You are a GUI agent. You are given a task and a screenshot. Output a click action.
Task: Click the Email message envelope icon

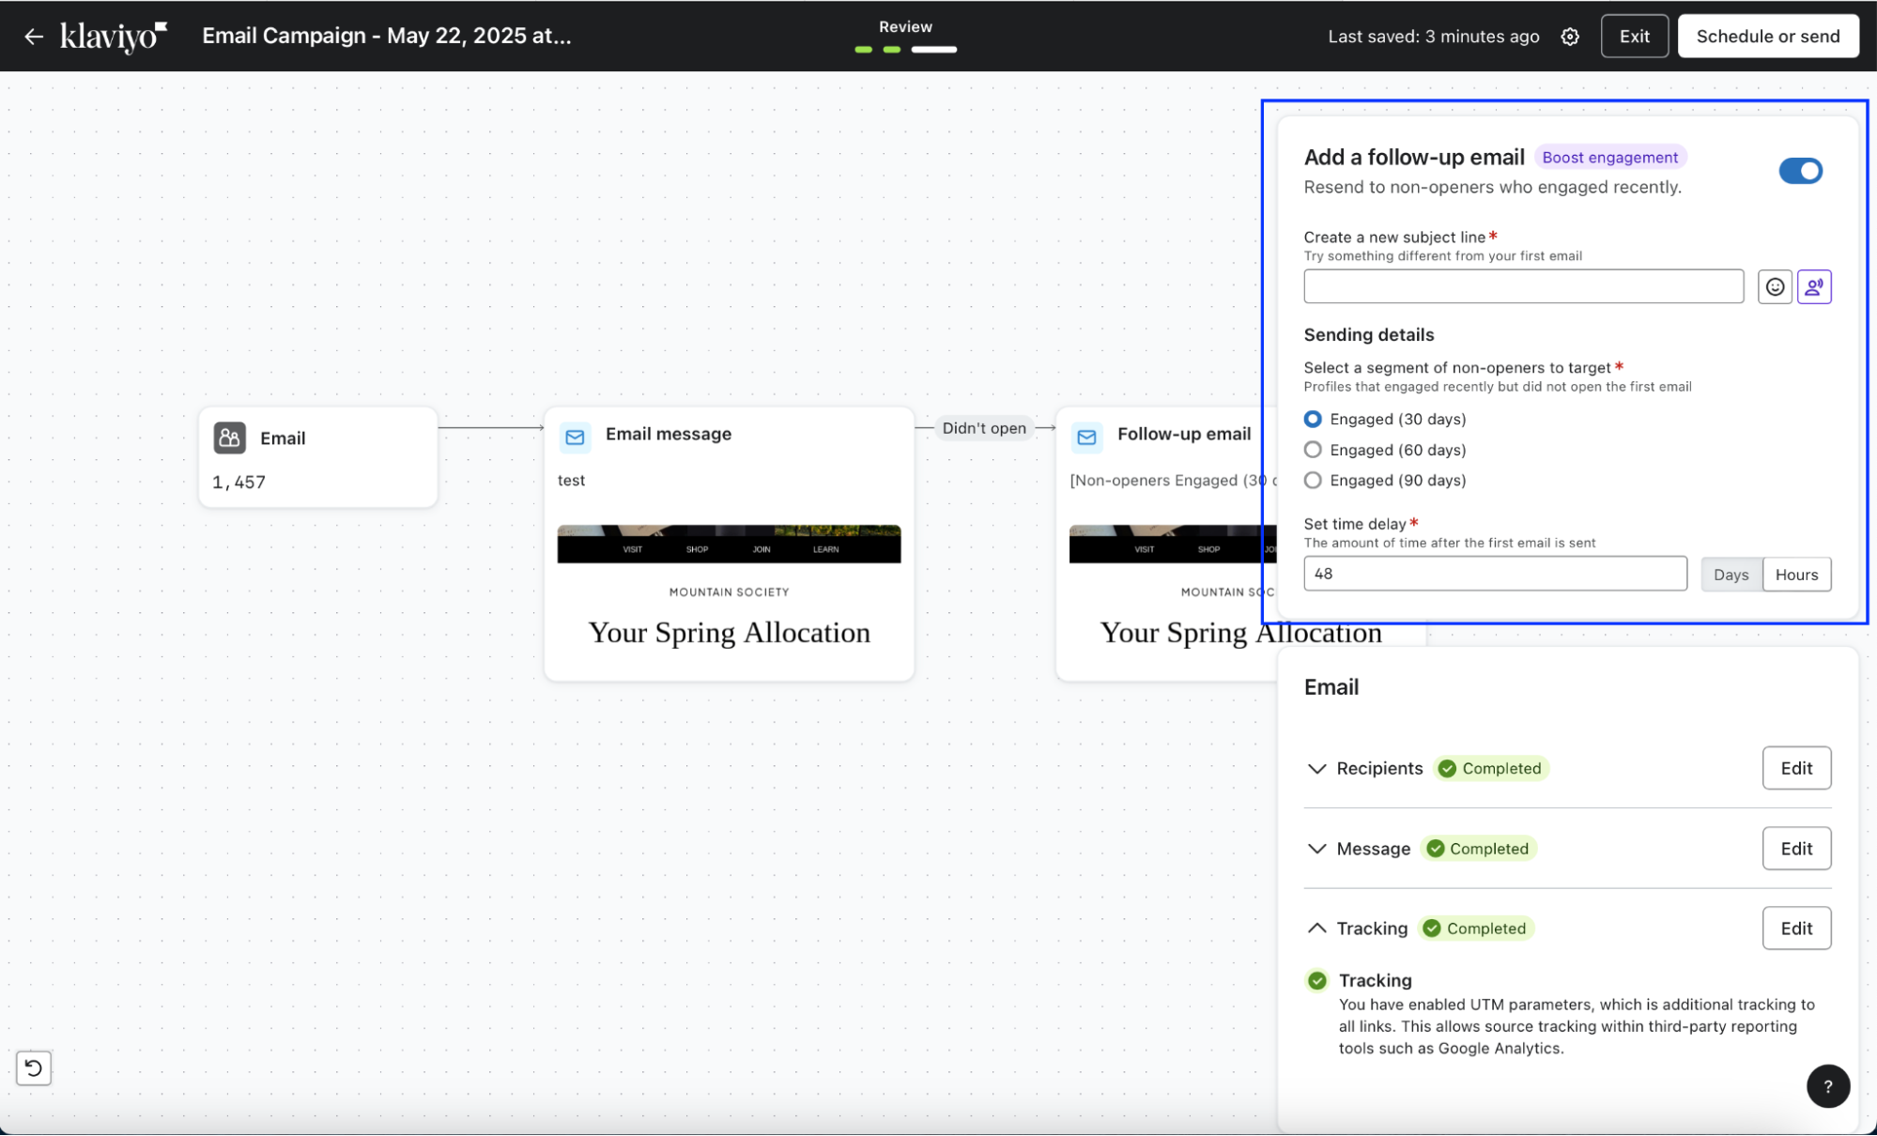(x=575, y=437)
